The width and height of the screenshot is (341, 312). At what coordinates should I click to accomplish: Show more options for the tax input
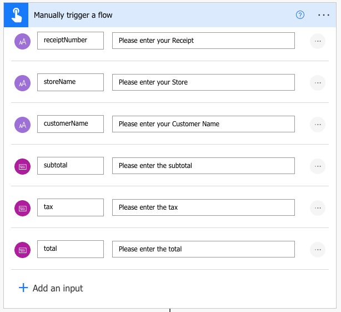[317, 207]
